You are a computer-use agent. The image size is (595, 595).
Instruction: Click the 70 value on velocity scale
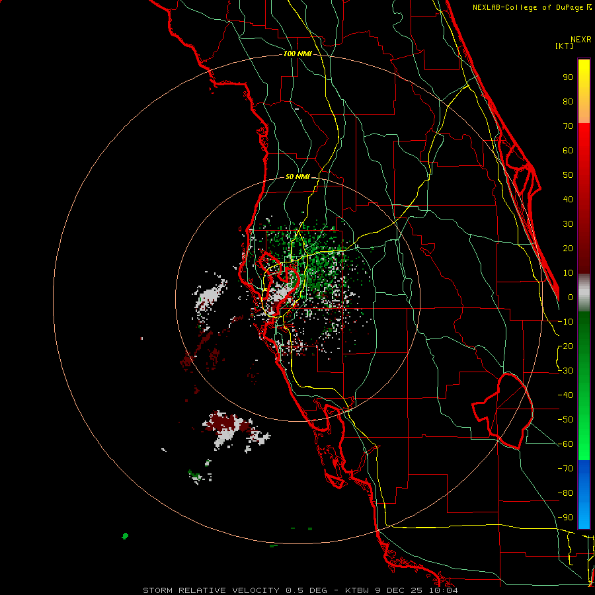point(568,126)
